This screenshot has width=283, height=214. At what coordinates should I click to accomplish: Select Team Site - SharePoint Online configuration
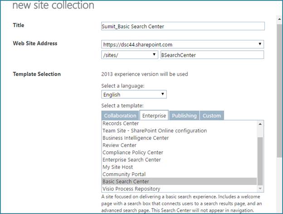(179, 131)
